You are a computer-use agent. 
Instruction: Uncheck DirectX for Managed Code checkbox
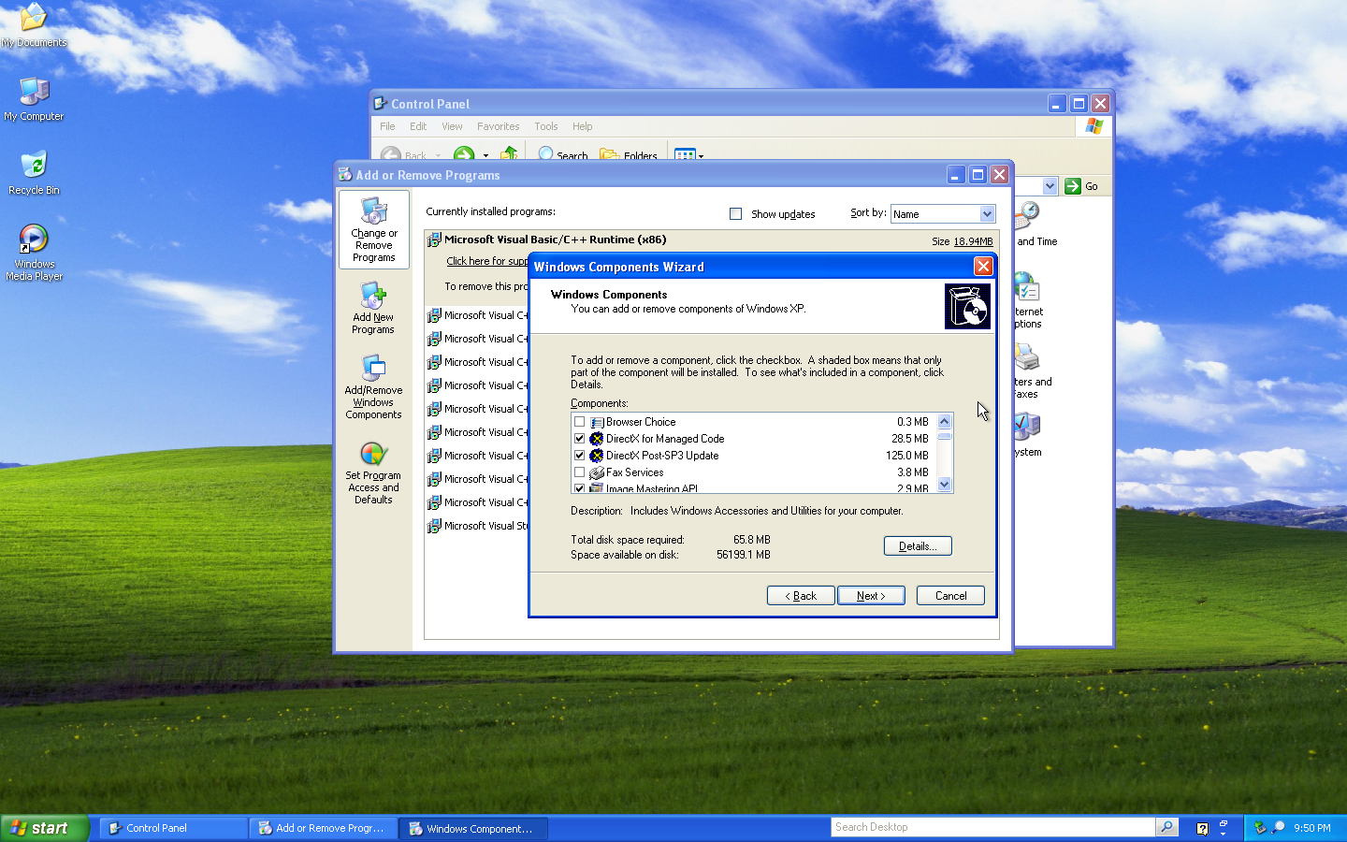[580, 439]
